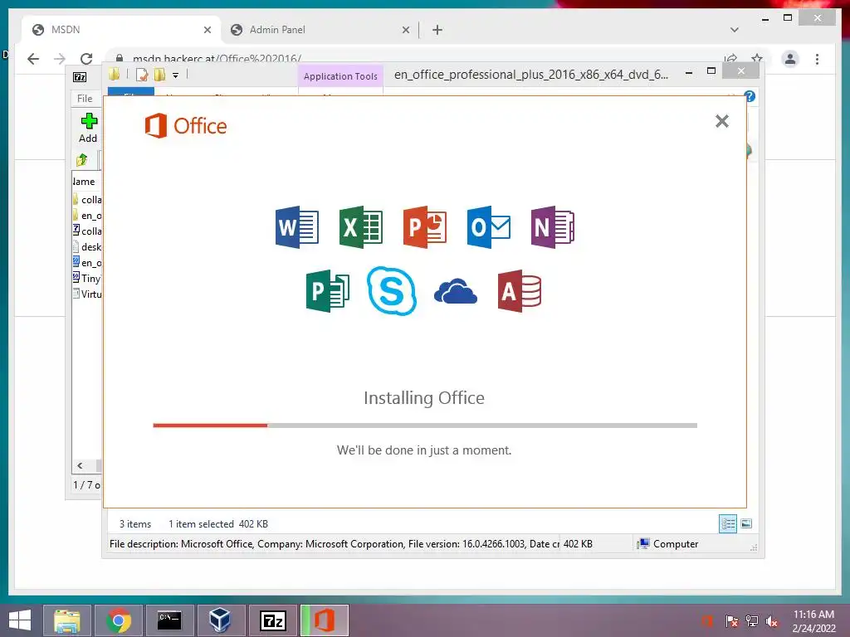Click the Chrome address bar URL
The image size is (850, 637).
217,59
